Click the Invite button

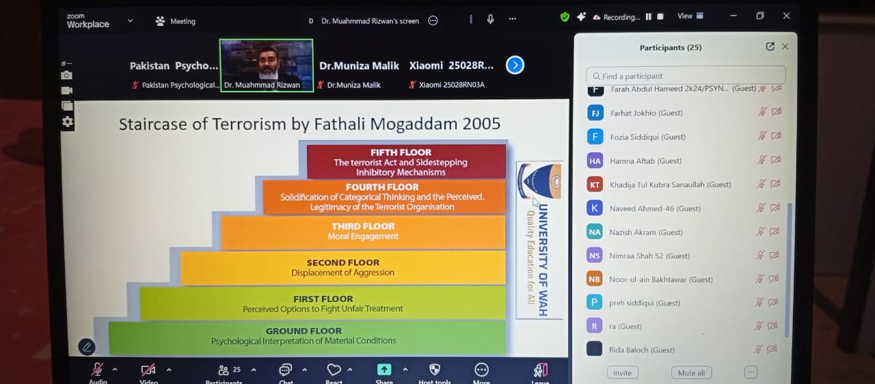click(622, 372)
